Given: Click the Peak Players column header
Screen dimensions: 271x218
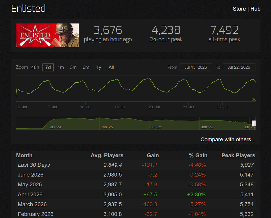Looking at the screenshot, I should [x=238, y=156].
